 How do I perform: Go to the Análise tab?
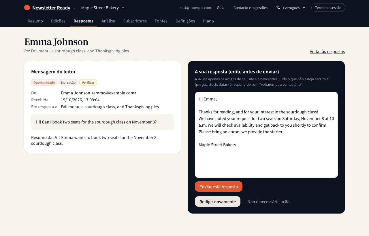(108, 21)
